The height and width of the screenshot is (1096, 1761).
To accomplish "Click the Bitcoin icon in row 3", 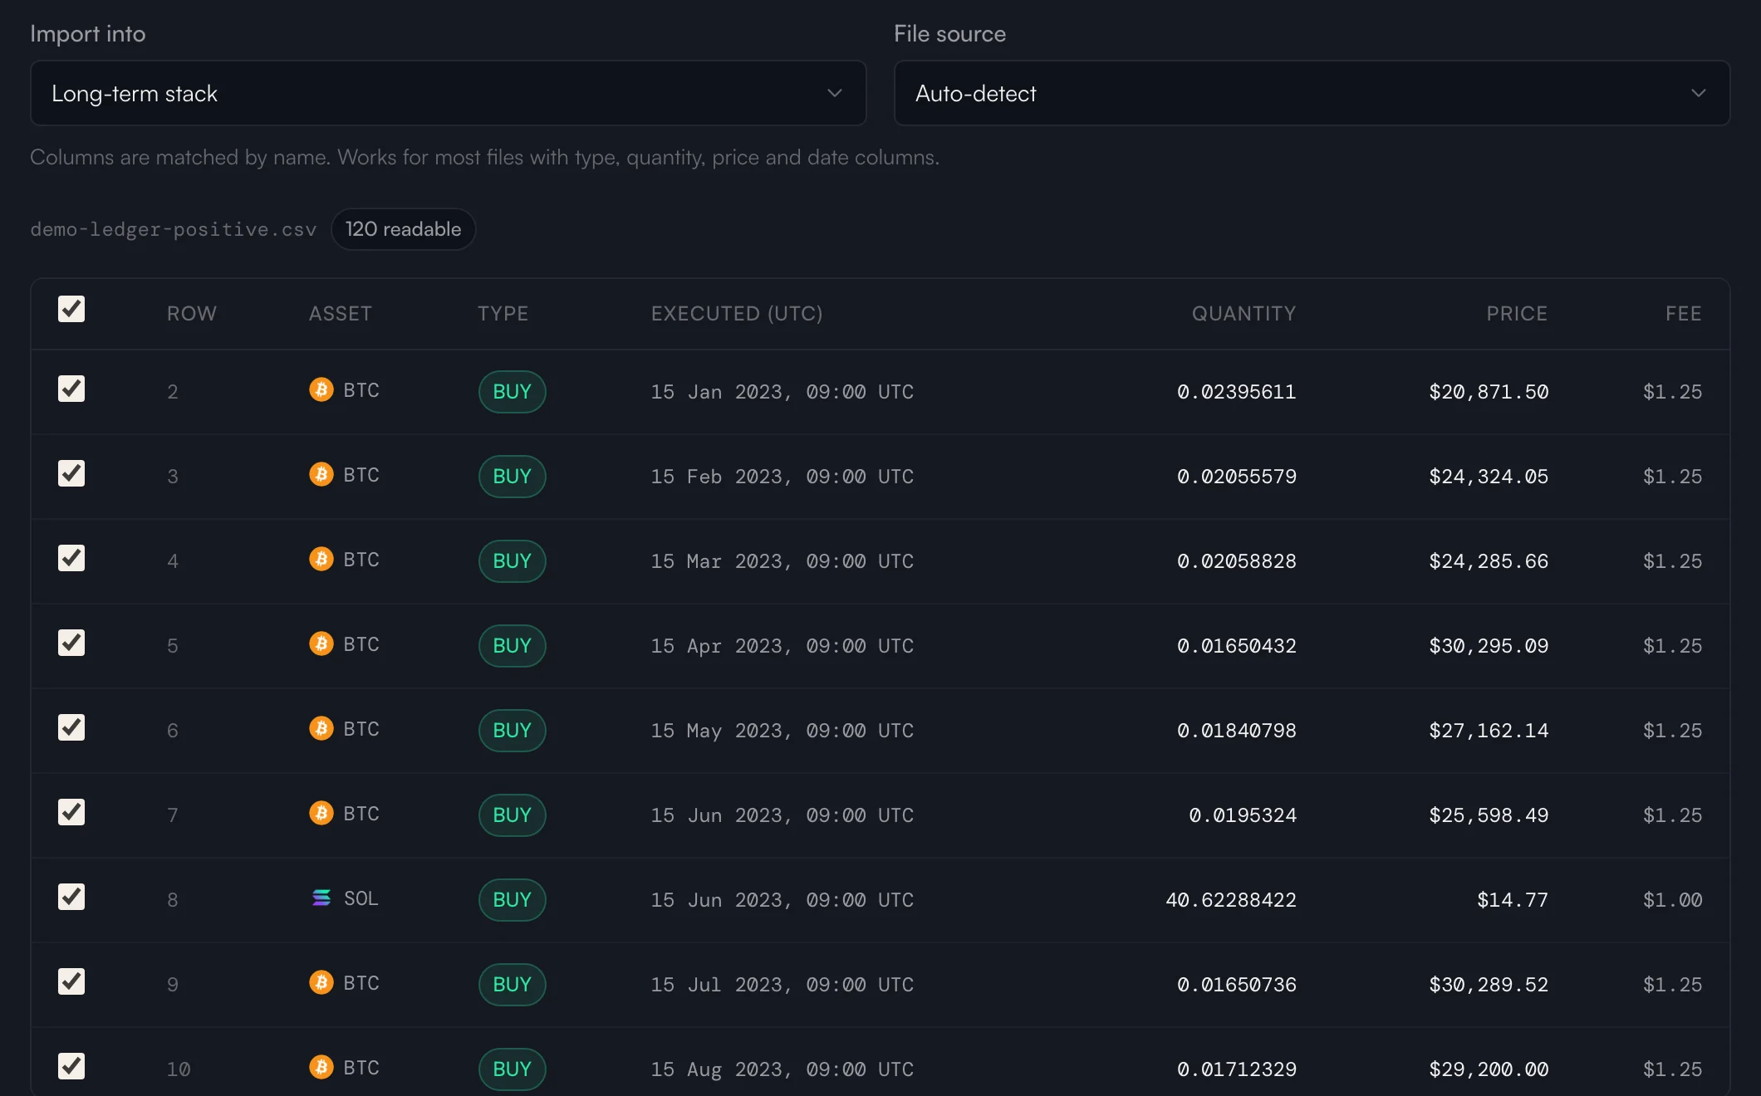I will 321,474.
